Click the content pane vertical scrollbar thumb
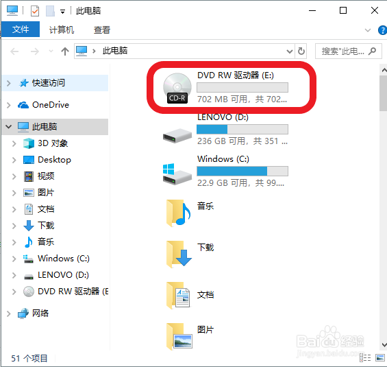387x367 pixels. 384,93
